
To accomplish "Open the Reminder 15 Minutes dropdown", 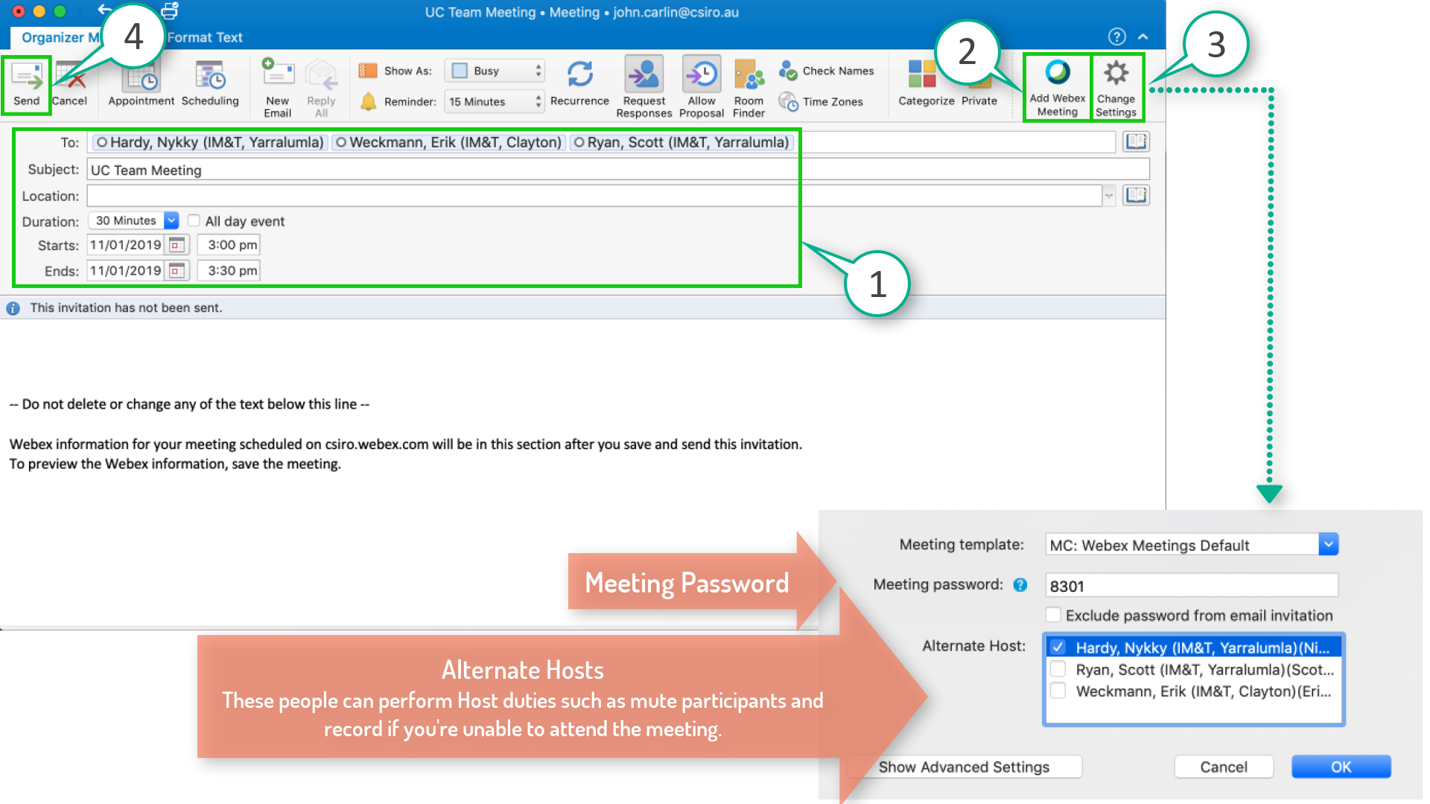I will pos(495,101).
